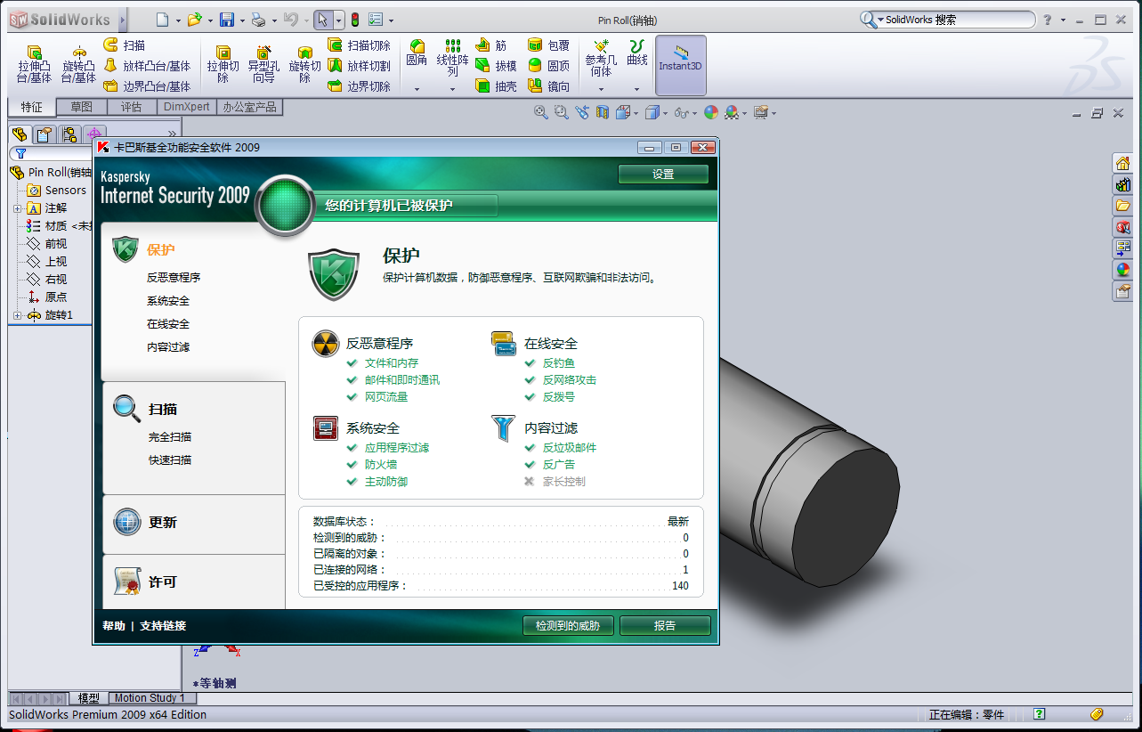This screenshot has height=732, width=1142.
Task: Open the DimXpert tab
Action: click(187, 107)
